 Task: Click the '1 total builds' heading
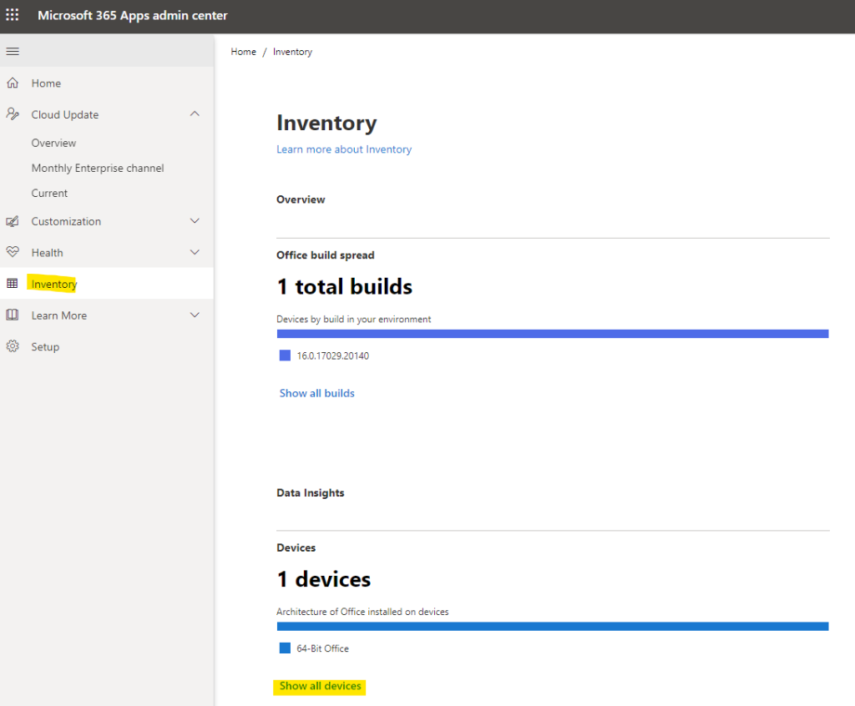tap(345, 287)
